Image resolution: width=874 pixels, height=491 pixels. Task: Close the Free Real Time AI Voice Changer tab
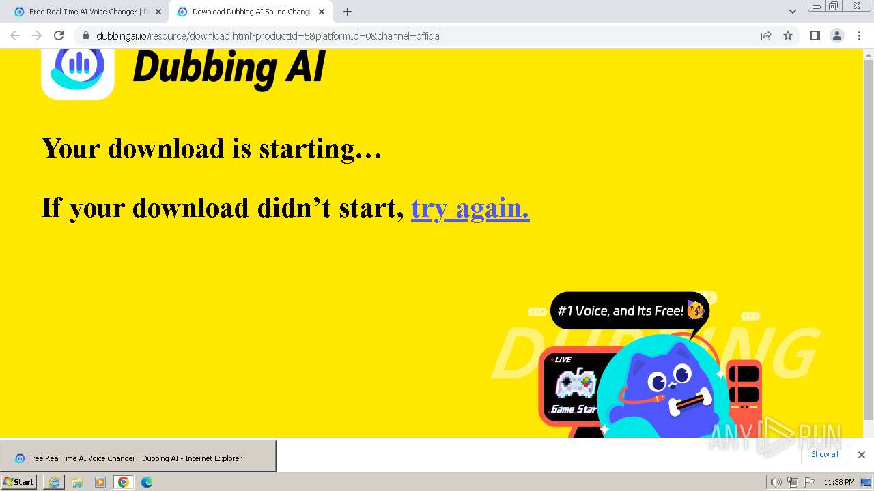(158, 12)
